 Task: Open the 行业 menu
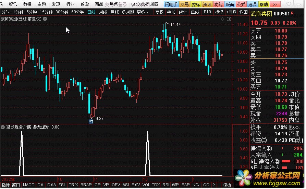click(x=71, y=4)
